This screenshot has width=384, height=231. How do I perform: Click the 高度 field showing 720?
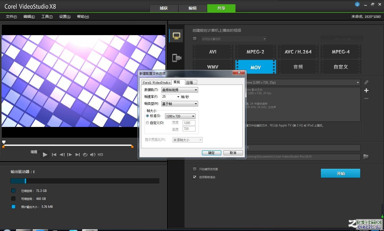[189, 129]
